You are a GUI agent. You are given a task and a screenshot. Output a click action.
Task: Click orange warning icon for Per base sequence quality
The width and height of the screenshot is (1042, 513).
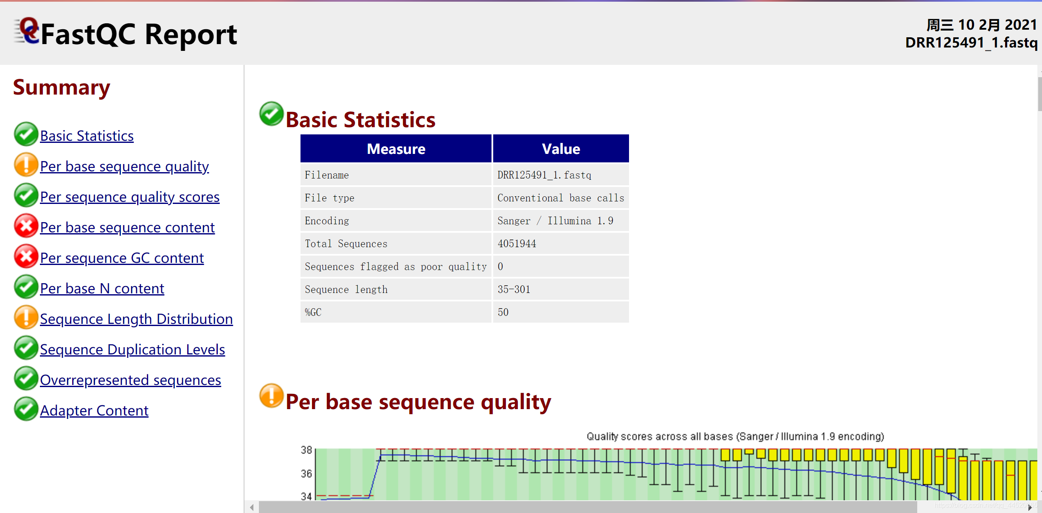coord(26,165)
